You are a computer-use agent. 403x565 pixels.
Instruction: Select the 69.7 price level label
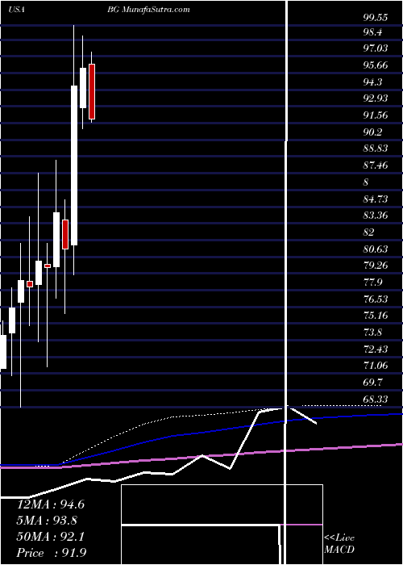372,383
